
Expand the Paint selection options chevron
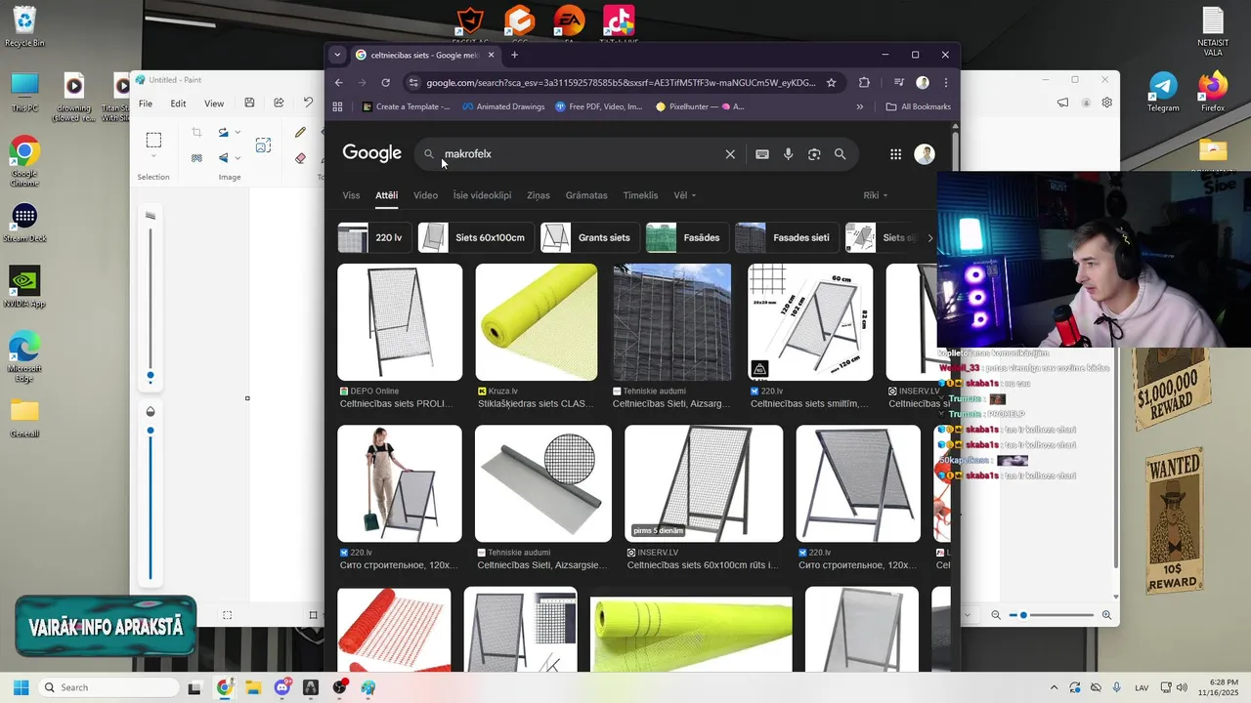(x=153, y=156)
